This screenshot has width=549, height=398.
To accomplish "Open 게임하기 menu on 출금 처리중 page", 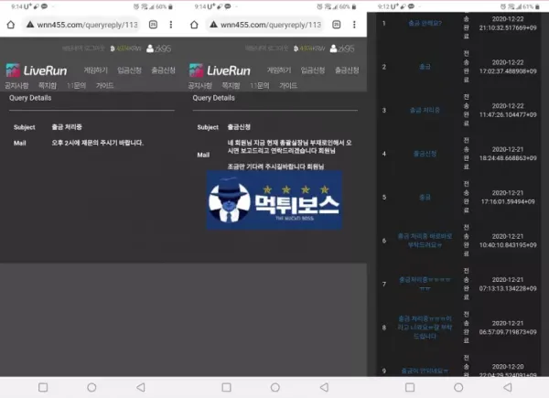I will [x=95, y=70].
